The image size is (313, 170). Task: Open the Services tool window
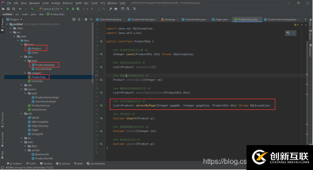63,164
